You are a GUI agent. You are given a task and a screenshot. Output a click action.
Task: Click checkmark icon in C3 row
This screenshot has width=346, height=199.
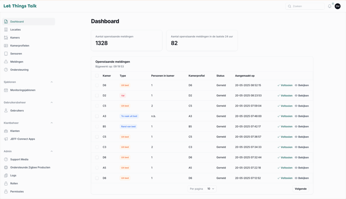pos(278,147)
